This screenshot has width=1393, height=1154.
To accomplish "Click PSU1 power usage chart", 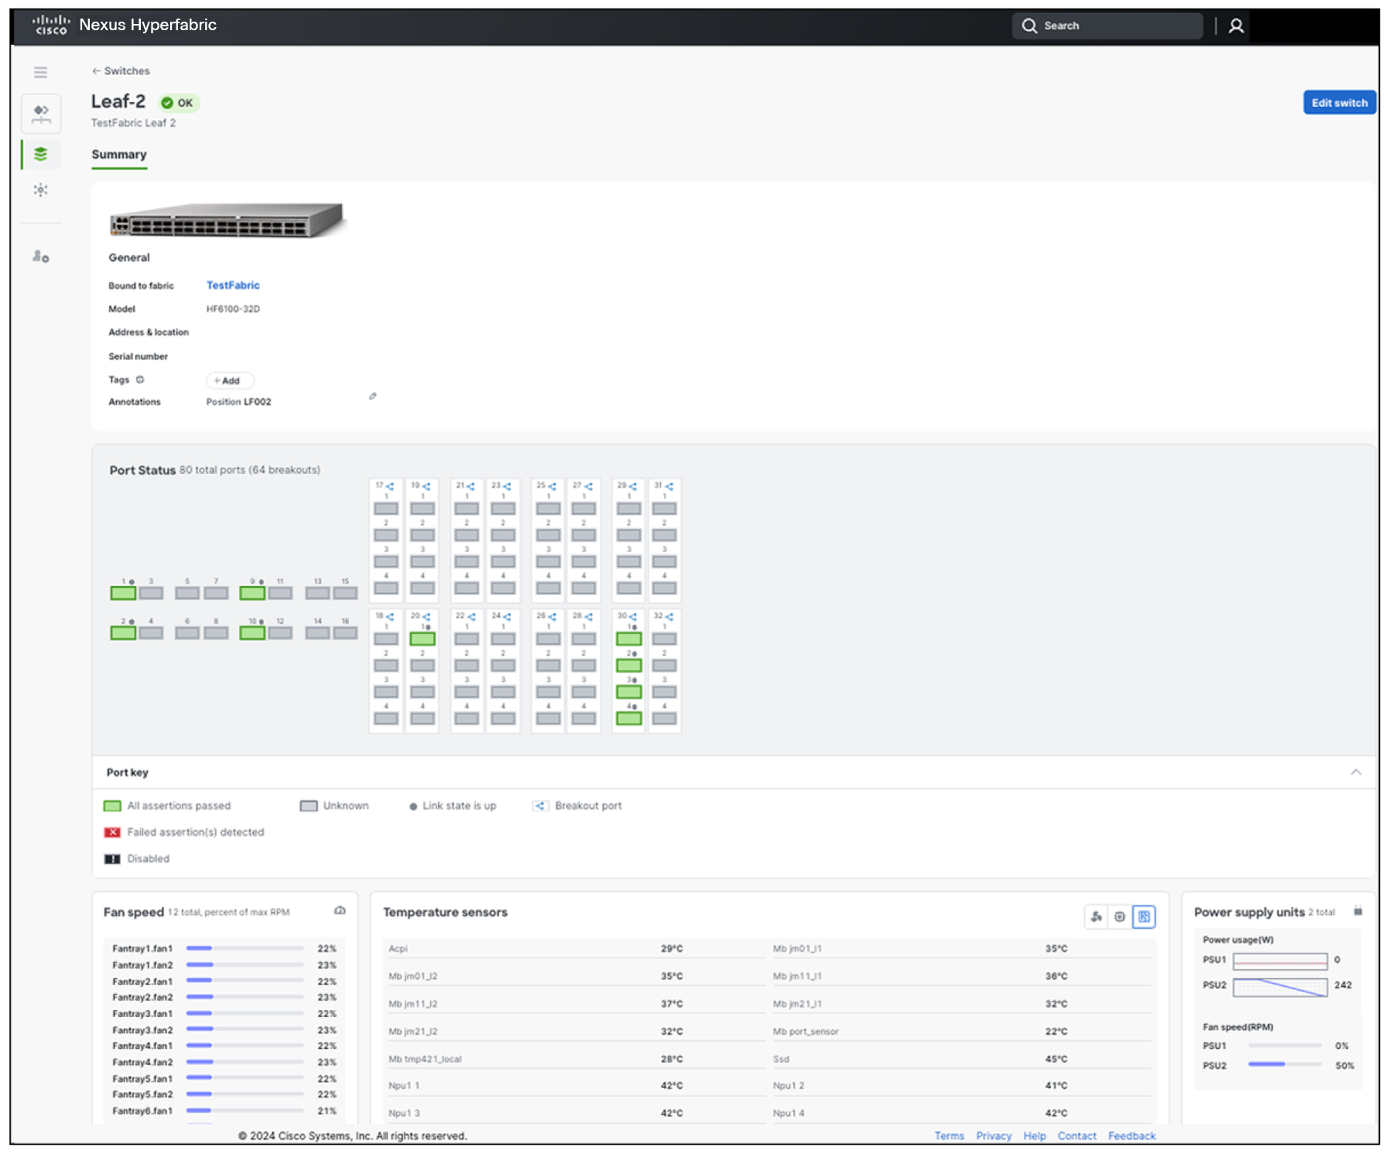I will coord(1280,961).
